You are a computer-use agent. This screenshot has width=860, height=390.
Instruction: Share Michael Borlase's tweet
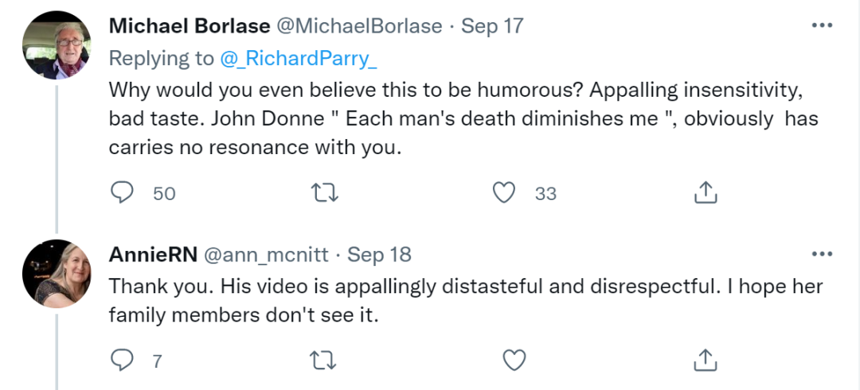tap(706, 192)
